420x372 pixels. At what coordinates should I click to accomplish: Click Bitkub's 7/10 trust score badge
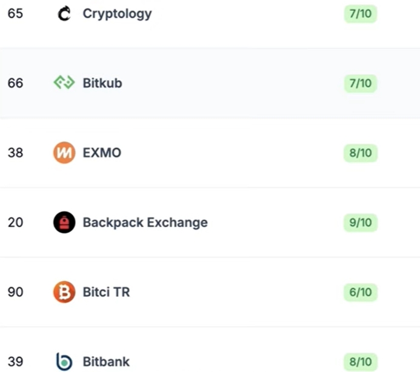361,83
